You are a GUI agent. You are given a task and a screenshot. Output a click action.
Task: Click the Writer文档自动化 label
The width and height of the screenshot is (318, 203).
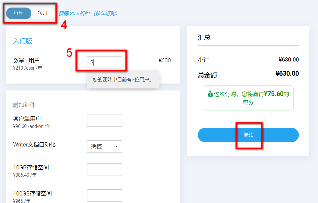pos(34,144)
